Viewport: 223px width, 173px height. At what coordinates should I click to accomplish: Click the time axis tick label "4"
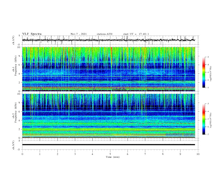click(x=92, y=154)
